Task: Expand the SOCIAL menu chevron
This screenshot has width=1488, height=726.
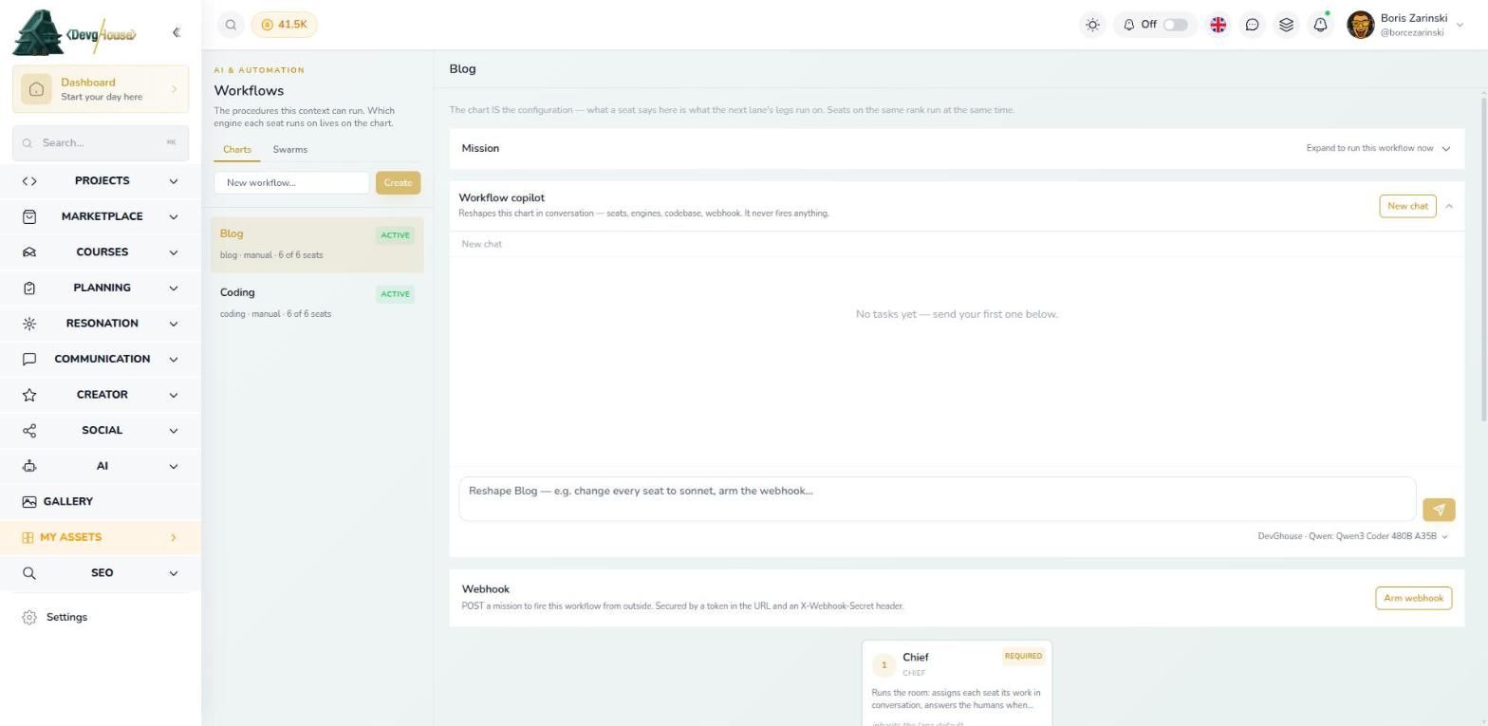Action: [x=173, y=431]
